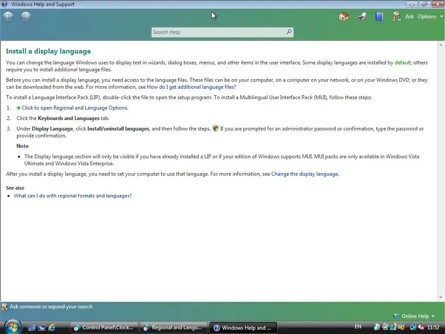Click the Help icon in title bar
Viewport: 445px width, 334px height.
tap(4, 4)
